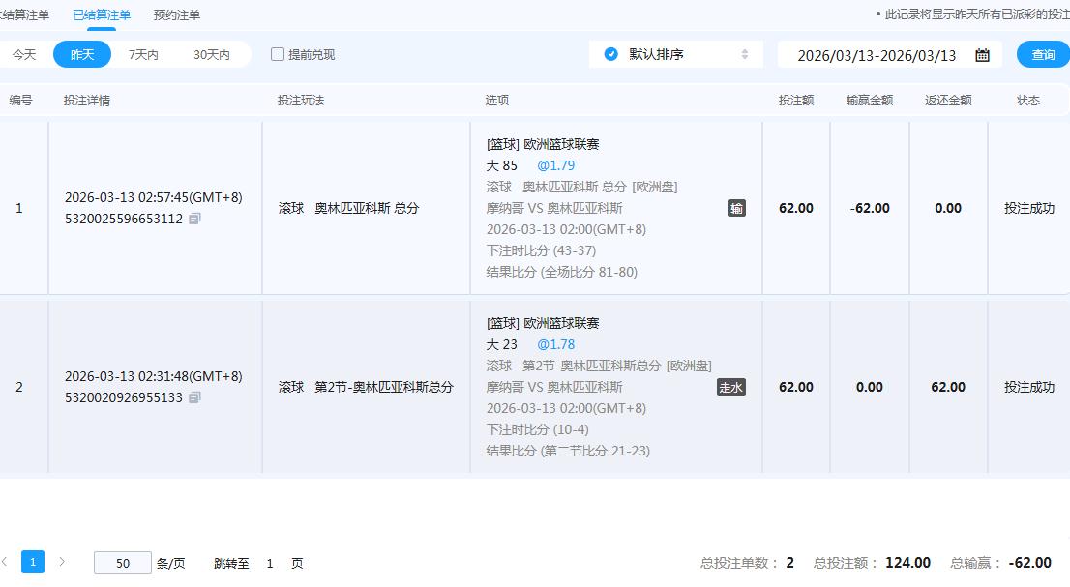1070x587 pixels.
Task: Switch to 预约注单 tab
Action: click(177, 15)
